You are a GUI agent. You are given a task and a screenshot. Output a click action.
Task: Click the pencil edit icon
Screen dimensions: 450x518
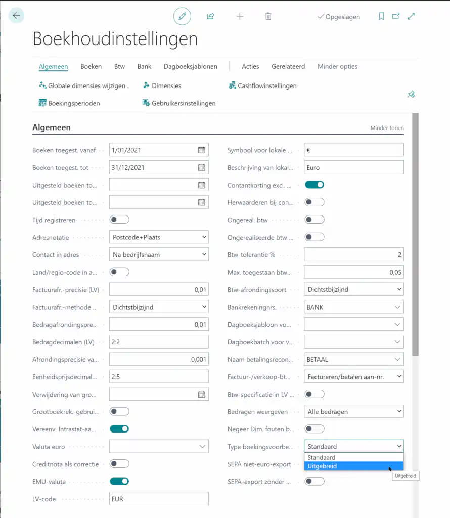(182, 16)
